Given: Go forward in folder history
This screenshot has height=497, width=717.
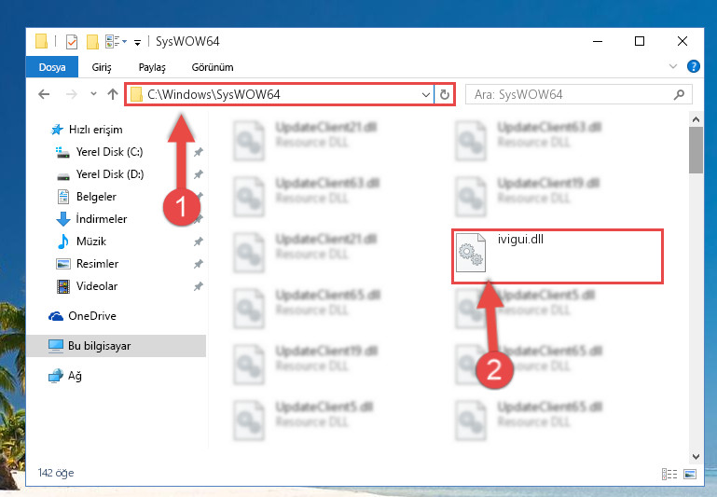Looking at the screenshot, I should (x=72, y=95).
